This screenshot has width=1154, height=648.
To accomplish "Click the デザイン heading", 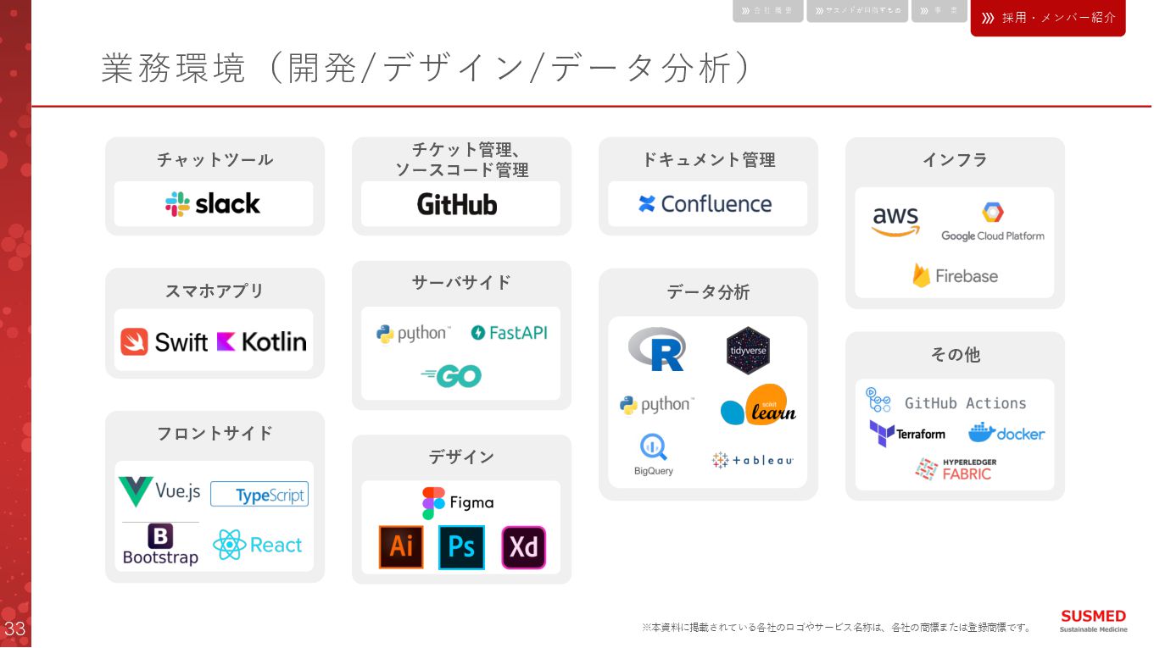I will tap(461, 457).
